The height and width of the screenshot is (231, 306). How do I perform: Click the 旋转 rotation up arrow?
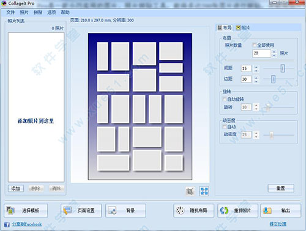point(256,105)
